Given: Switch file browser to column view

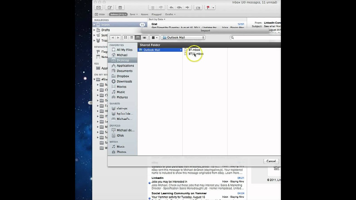Looking at the screenshot, I should point(138,37).
